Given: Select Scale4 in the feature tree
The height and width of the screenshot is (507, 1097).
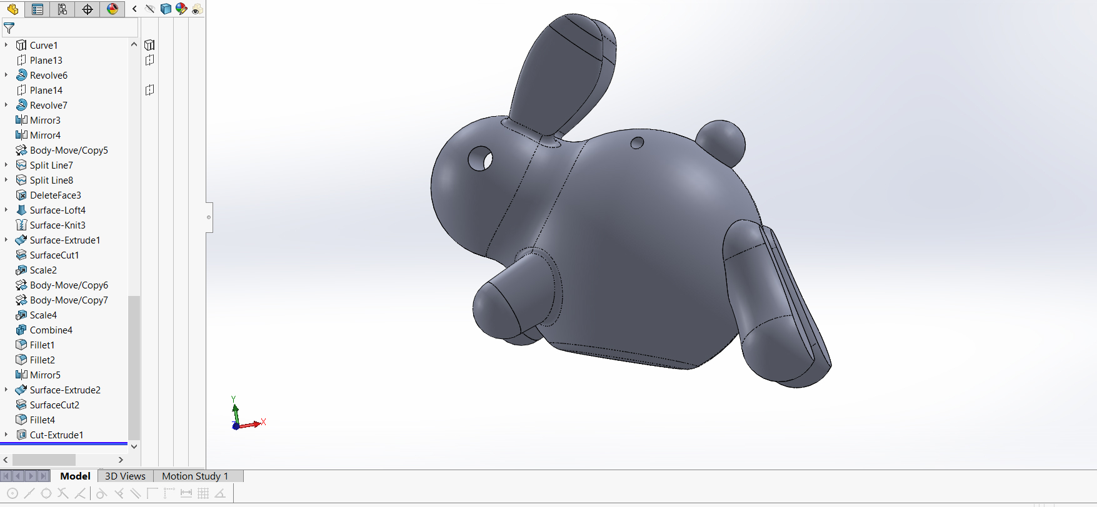Looking at the screenshot, I should coord(43,315).
